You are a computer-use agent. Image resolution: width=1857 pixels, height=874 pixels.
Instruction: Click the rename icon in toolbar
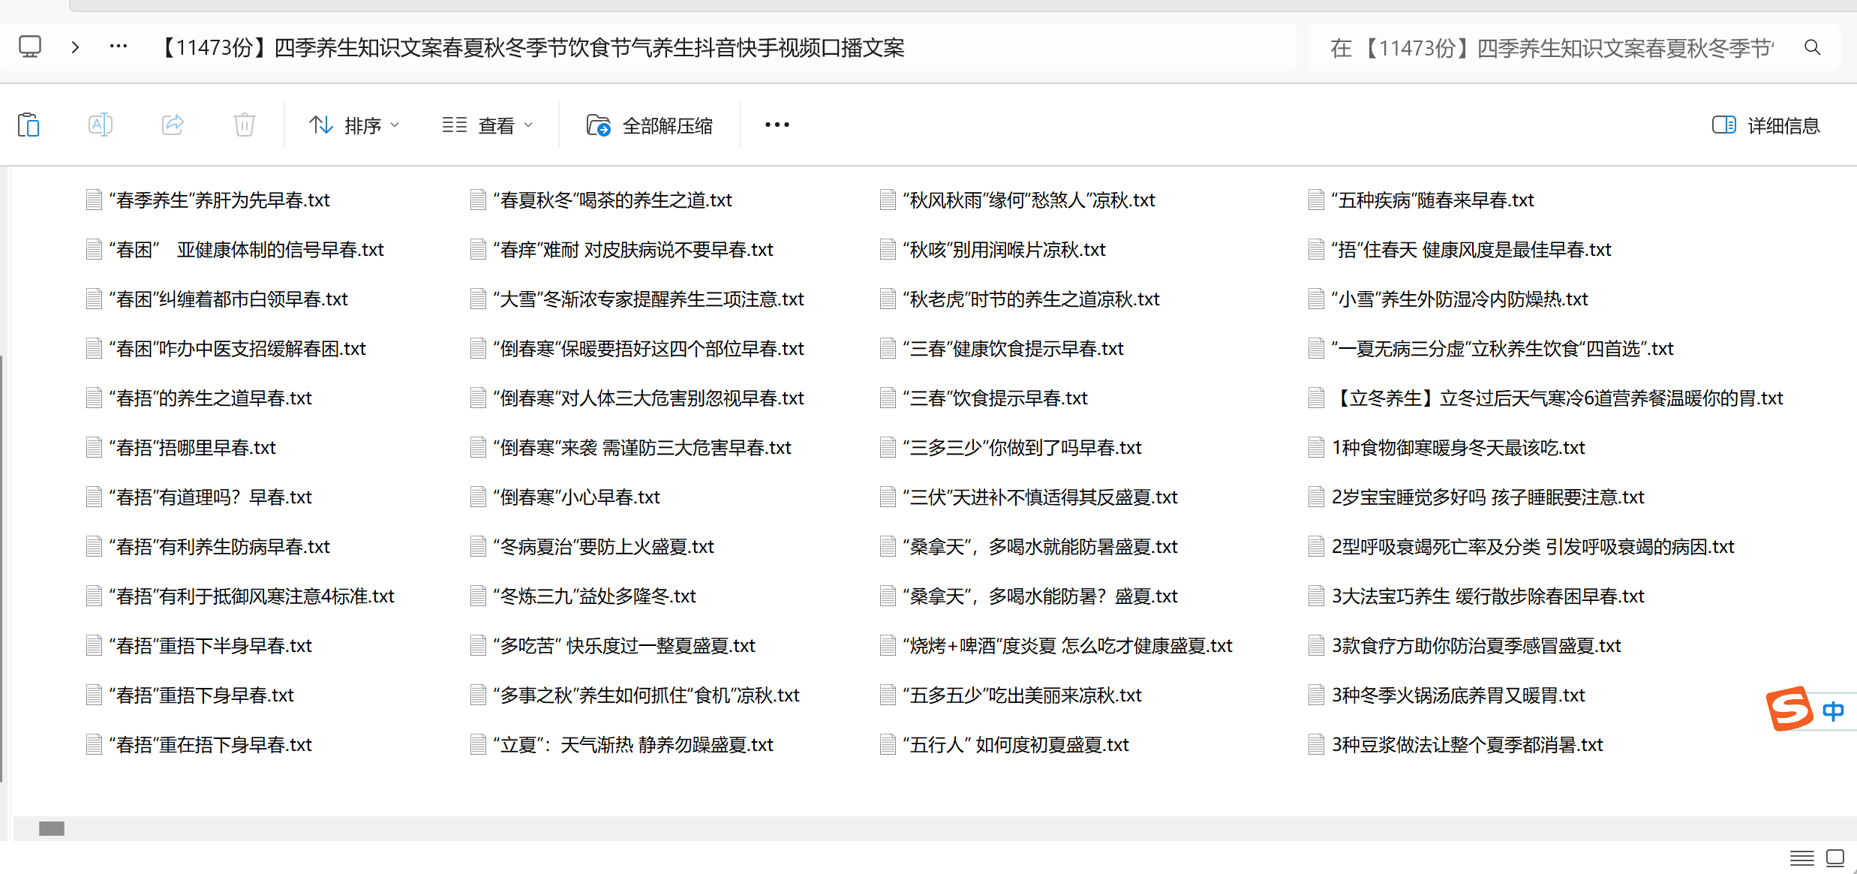pyautogui.click(x=100, y=125)
